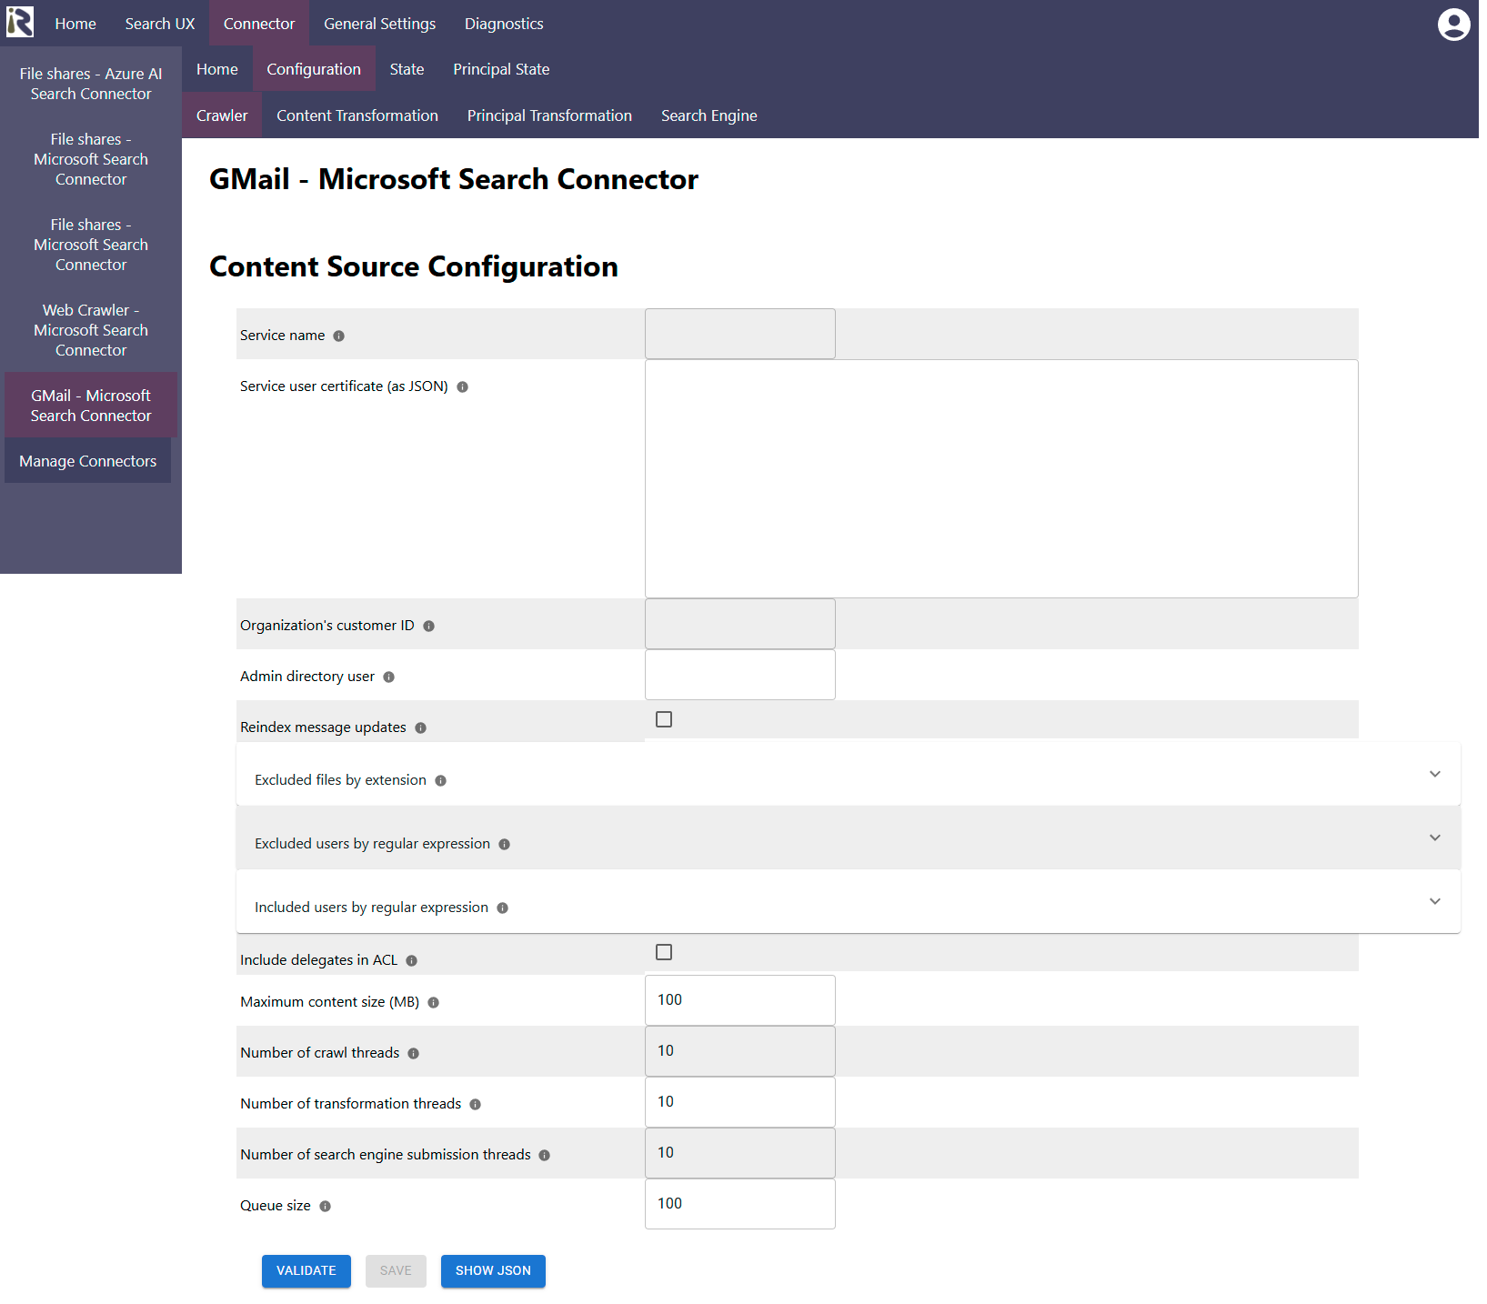The height and width of the screenshot is (1304, 1487).
Task: Focus the Service name field
Action: click(740, 334)
